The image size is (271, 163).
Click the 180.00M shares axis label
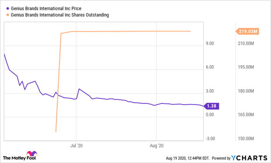(245, 91)
